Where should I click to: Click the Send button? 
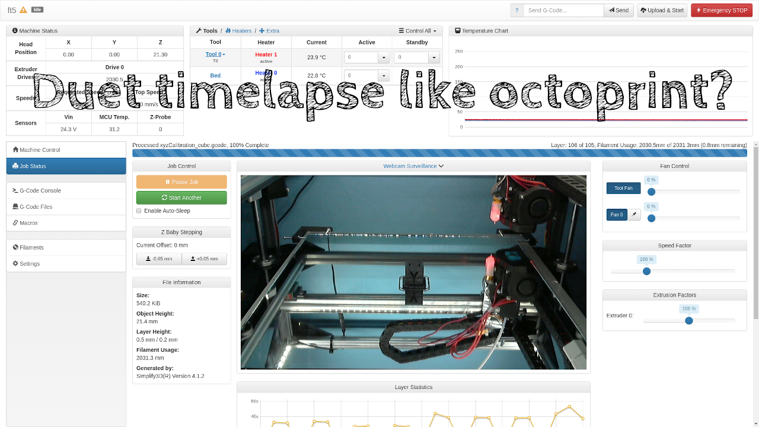click(x=618, y=10)
